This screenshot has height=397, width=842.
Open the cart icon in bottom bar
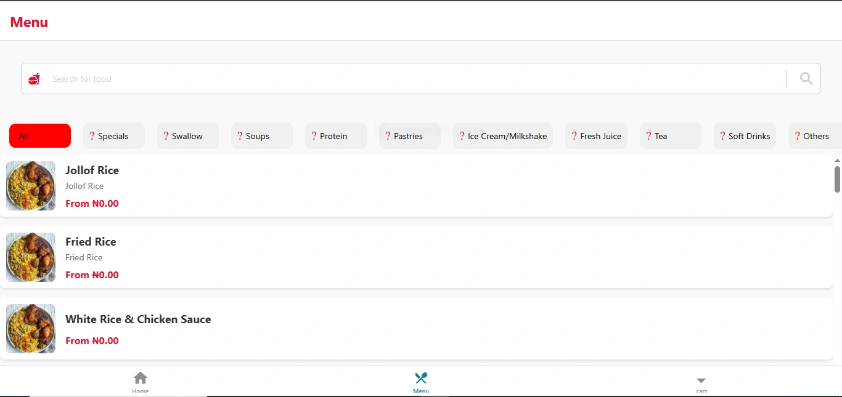click(x=701, y=380)
